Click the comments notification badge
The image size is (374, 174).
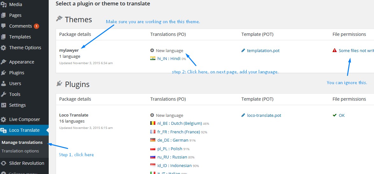(x=36, y=26)
